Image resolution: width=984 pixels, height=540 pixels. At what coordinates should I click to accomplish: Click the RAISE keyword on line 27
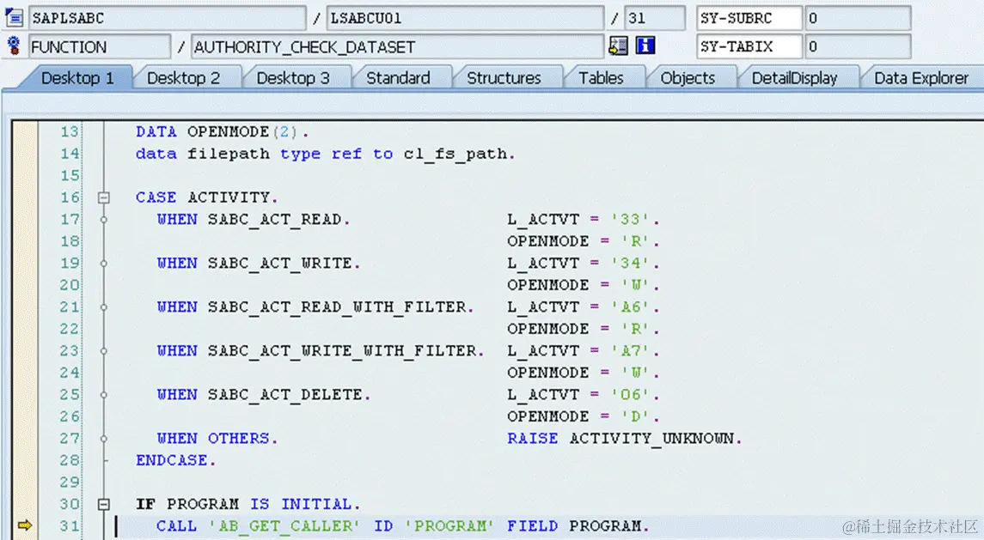click(532, 439)
